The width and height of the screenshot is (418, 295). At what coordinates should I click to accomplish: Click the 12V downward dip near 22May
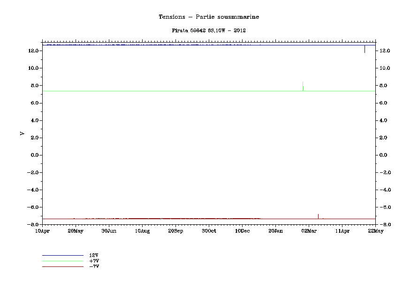(365, 49)
